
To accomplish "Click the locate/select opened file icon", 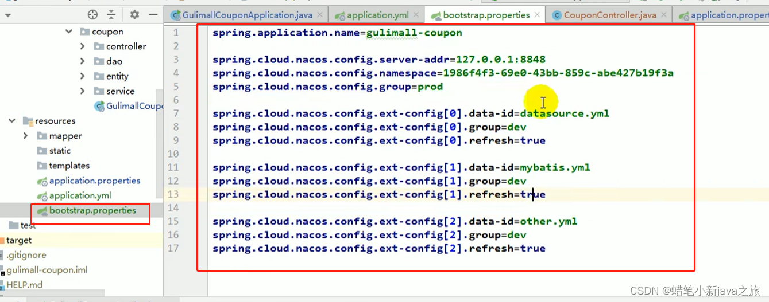I will 92,15.
